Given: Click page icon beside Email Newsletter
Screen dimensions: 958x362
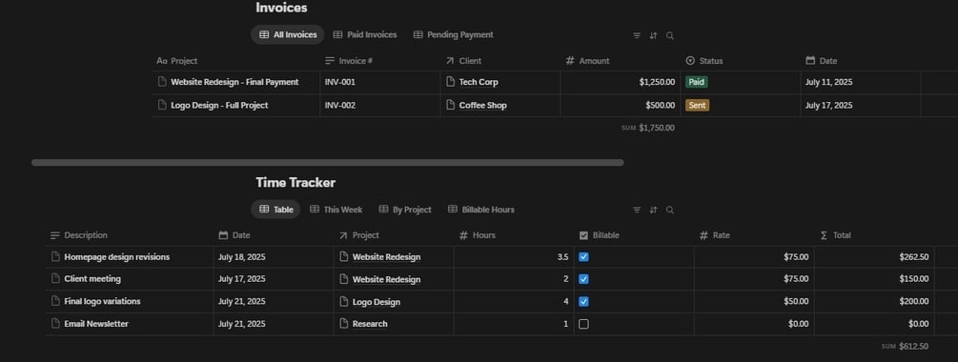Looking at the screenshot, I should pos(55,324).
